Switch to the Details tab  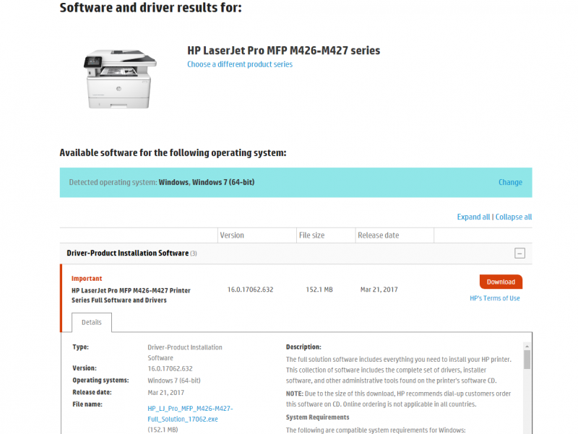(91, 322)
